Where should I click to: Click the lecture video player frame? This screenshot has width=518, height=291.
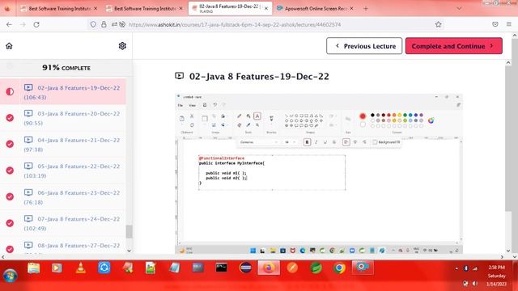pyautogui.click(x=318, y=174)
